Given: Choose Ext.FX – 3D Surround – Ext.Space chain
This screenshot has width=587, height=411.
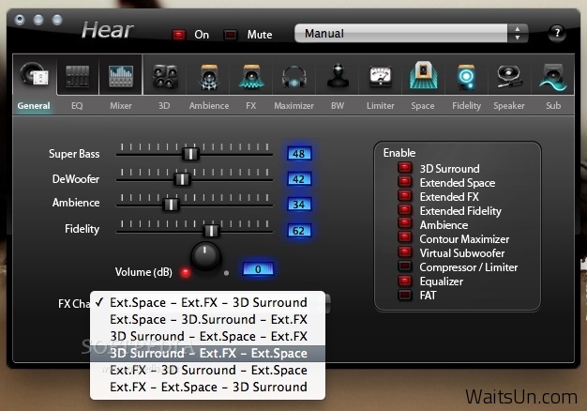Looking at the screenshot, I should pos(208,370).
